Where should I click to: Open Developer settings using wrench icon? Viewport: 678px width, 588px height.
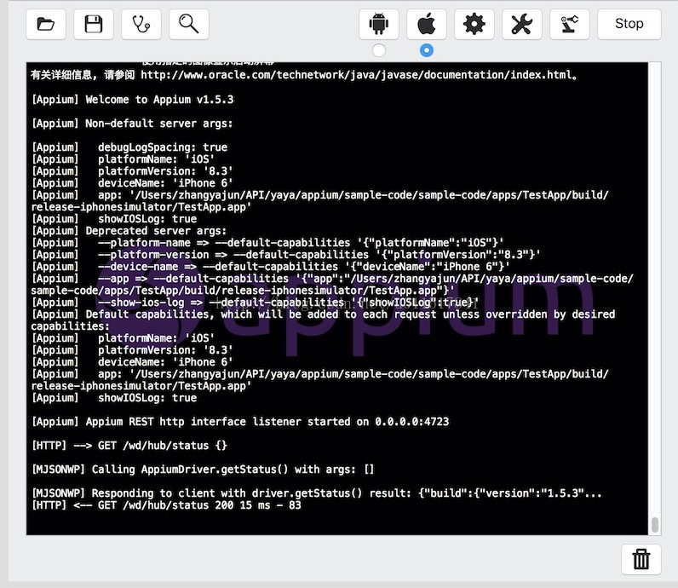click(x=522, y=24)
